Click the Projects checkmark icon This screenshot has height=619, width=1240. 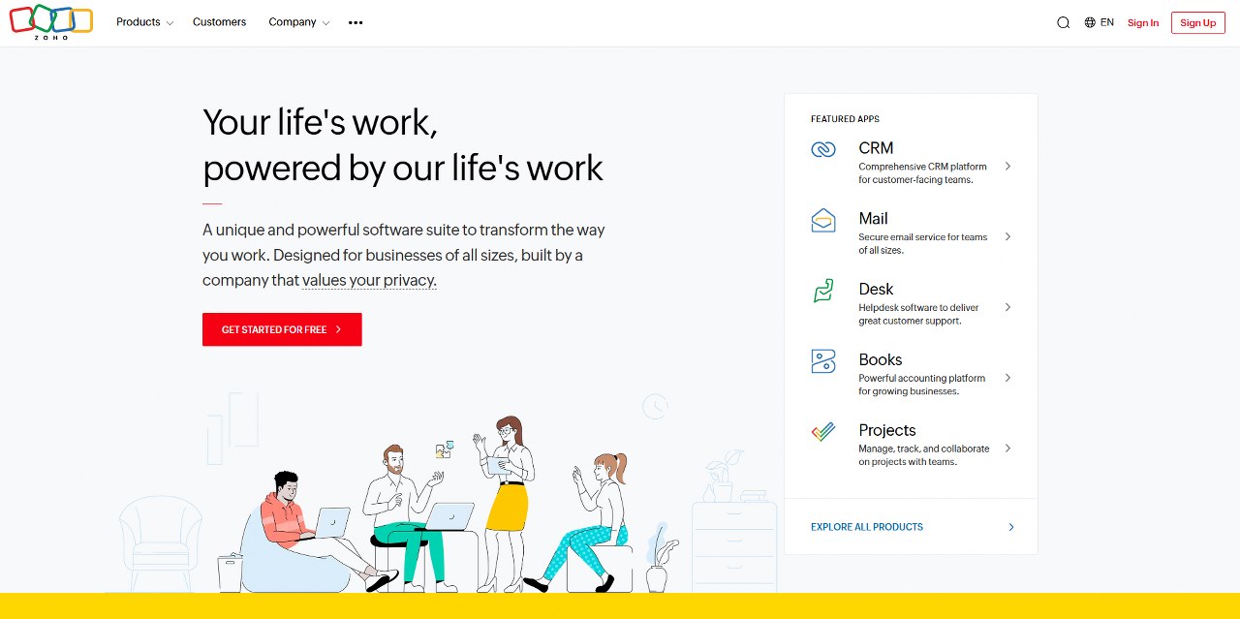point(823,432)
